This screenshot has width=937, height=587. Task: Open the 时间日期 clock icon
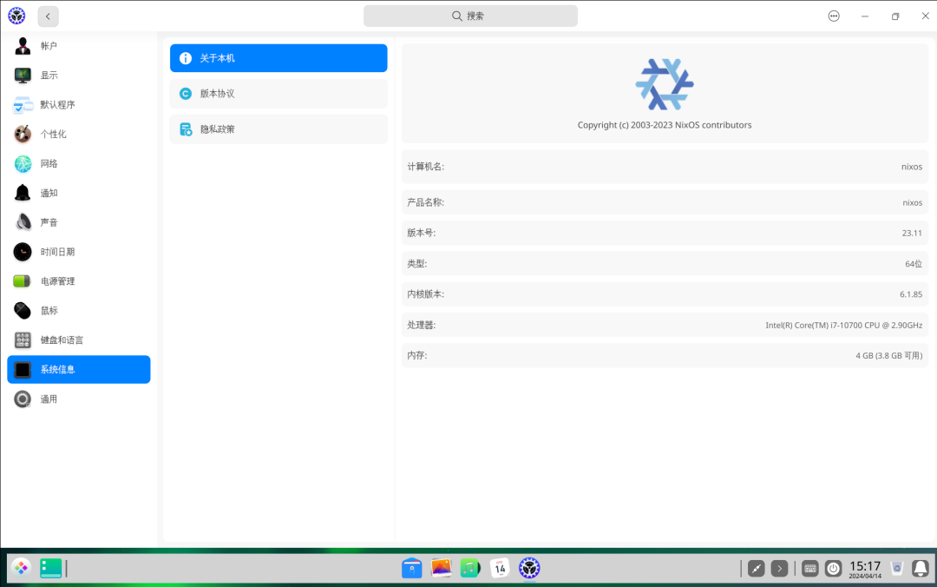[x=23, y=252]
